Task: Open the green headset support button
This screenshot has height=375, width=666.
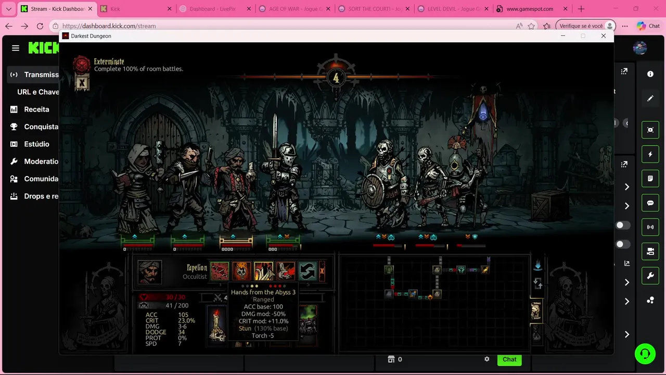Action: [x=645, y=354]
